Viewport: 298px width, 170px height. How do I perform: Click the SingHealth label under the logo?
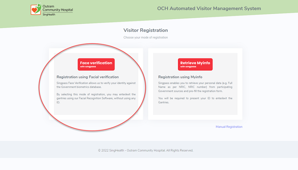(x=50, y=14)
